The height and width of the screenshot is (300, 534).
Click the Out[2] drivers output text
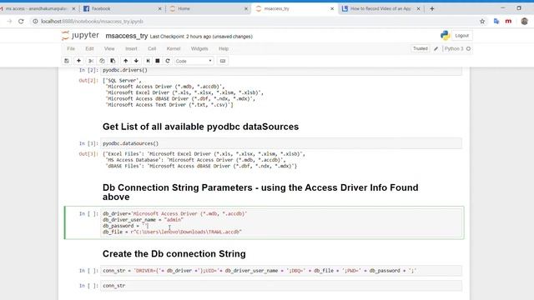coord(184,92)
